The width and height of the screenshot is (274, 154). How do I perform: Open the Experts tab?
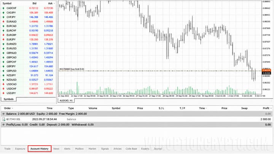click(x=145, y=149)
